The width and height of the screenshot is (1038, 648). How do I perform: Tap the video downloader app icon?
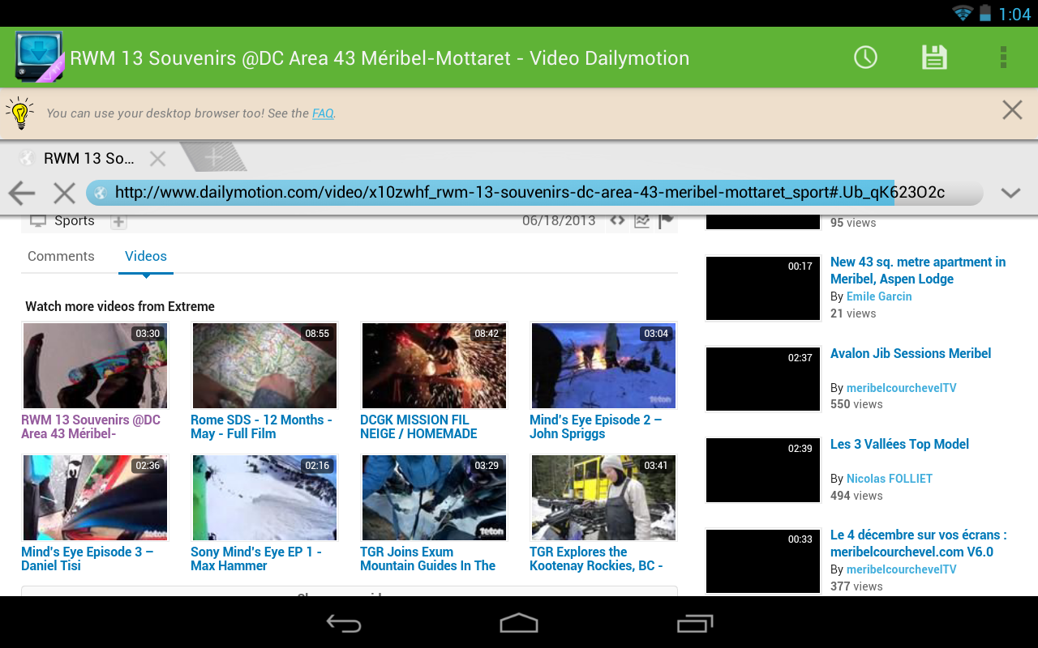point(39,57)
